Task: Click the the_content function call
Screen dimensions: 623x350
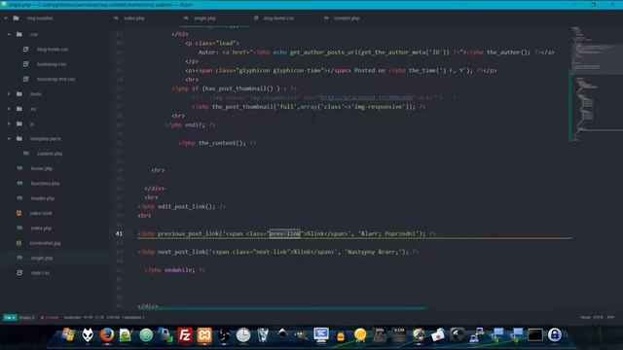Action: (222, 143)
